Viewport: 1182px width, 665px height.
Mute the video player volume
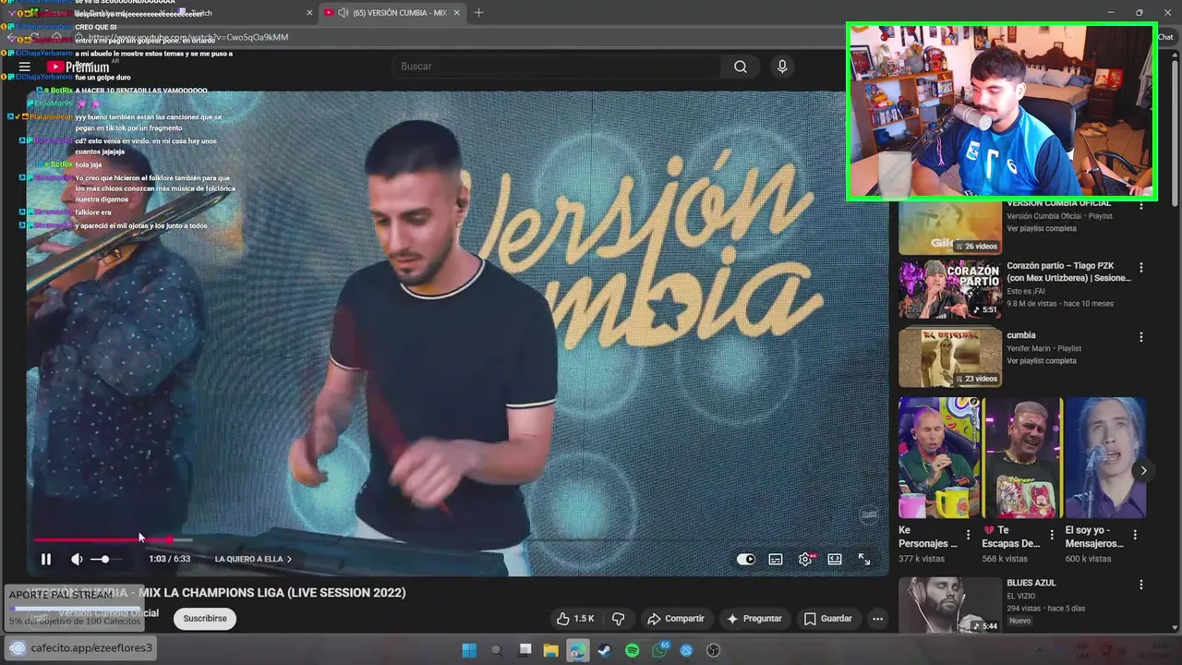77,559
